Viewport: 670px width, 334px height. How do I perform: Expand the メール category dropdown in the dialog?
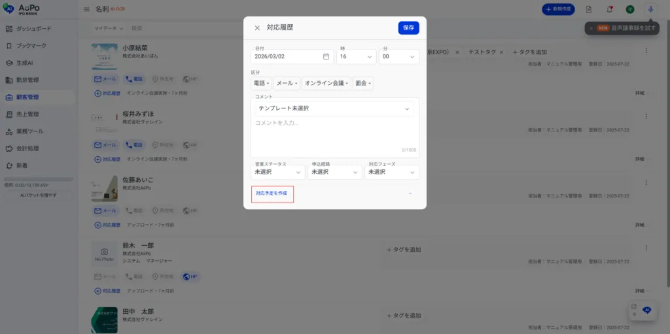click(287, 83)
